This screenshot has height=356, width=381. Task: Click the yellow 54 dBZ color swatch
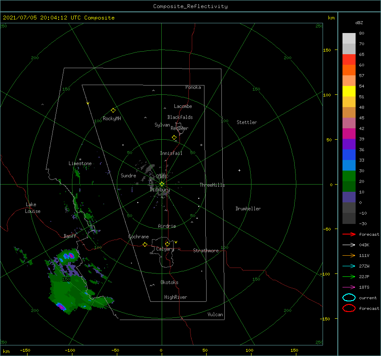pos(349,91)
